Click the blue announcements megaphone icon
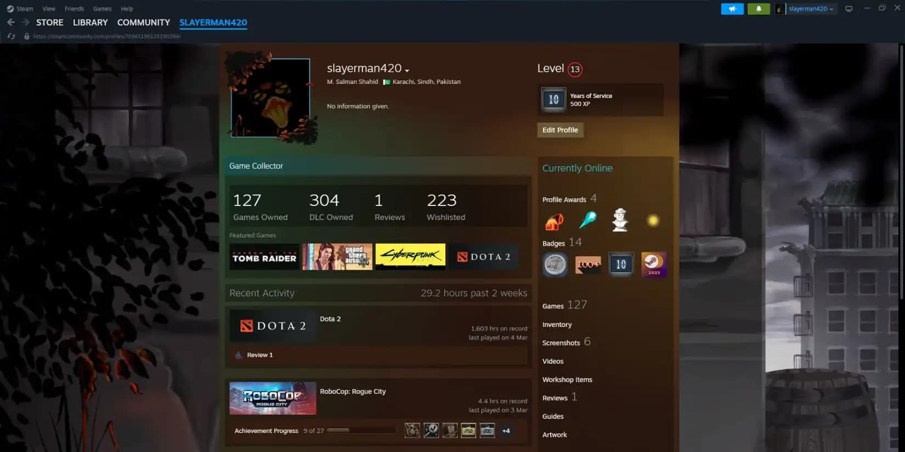 coord(732,9)
